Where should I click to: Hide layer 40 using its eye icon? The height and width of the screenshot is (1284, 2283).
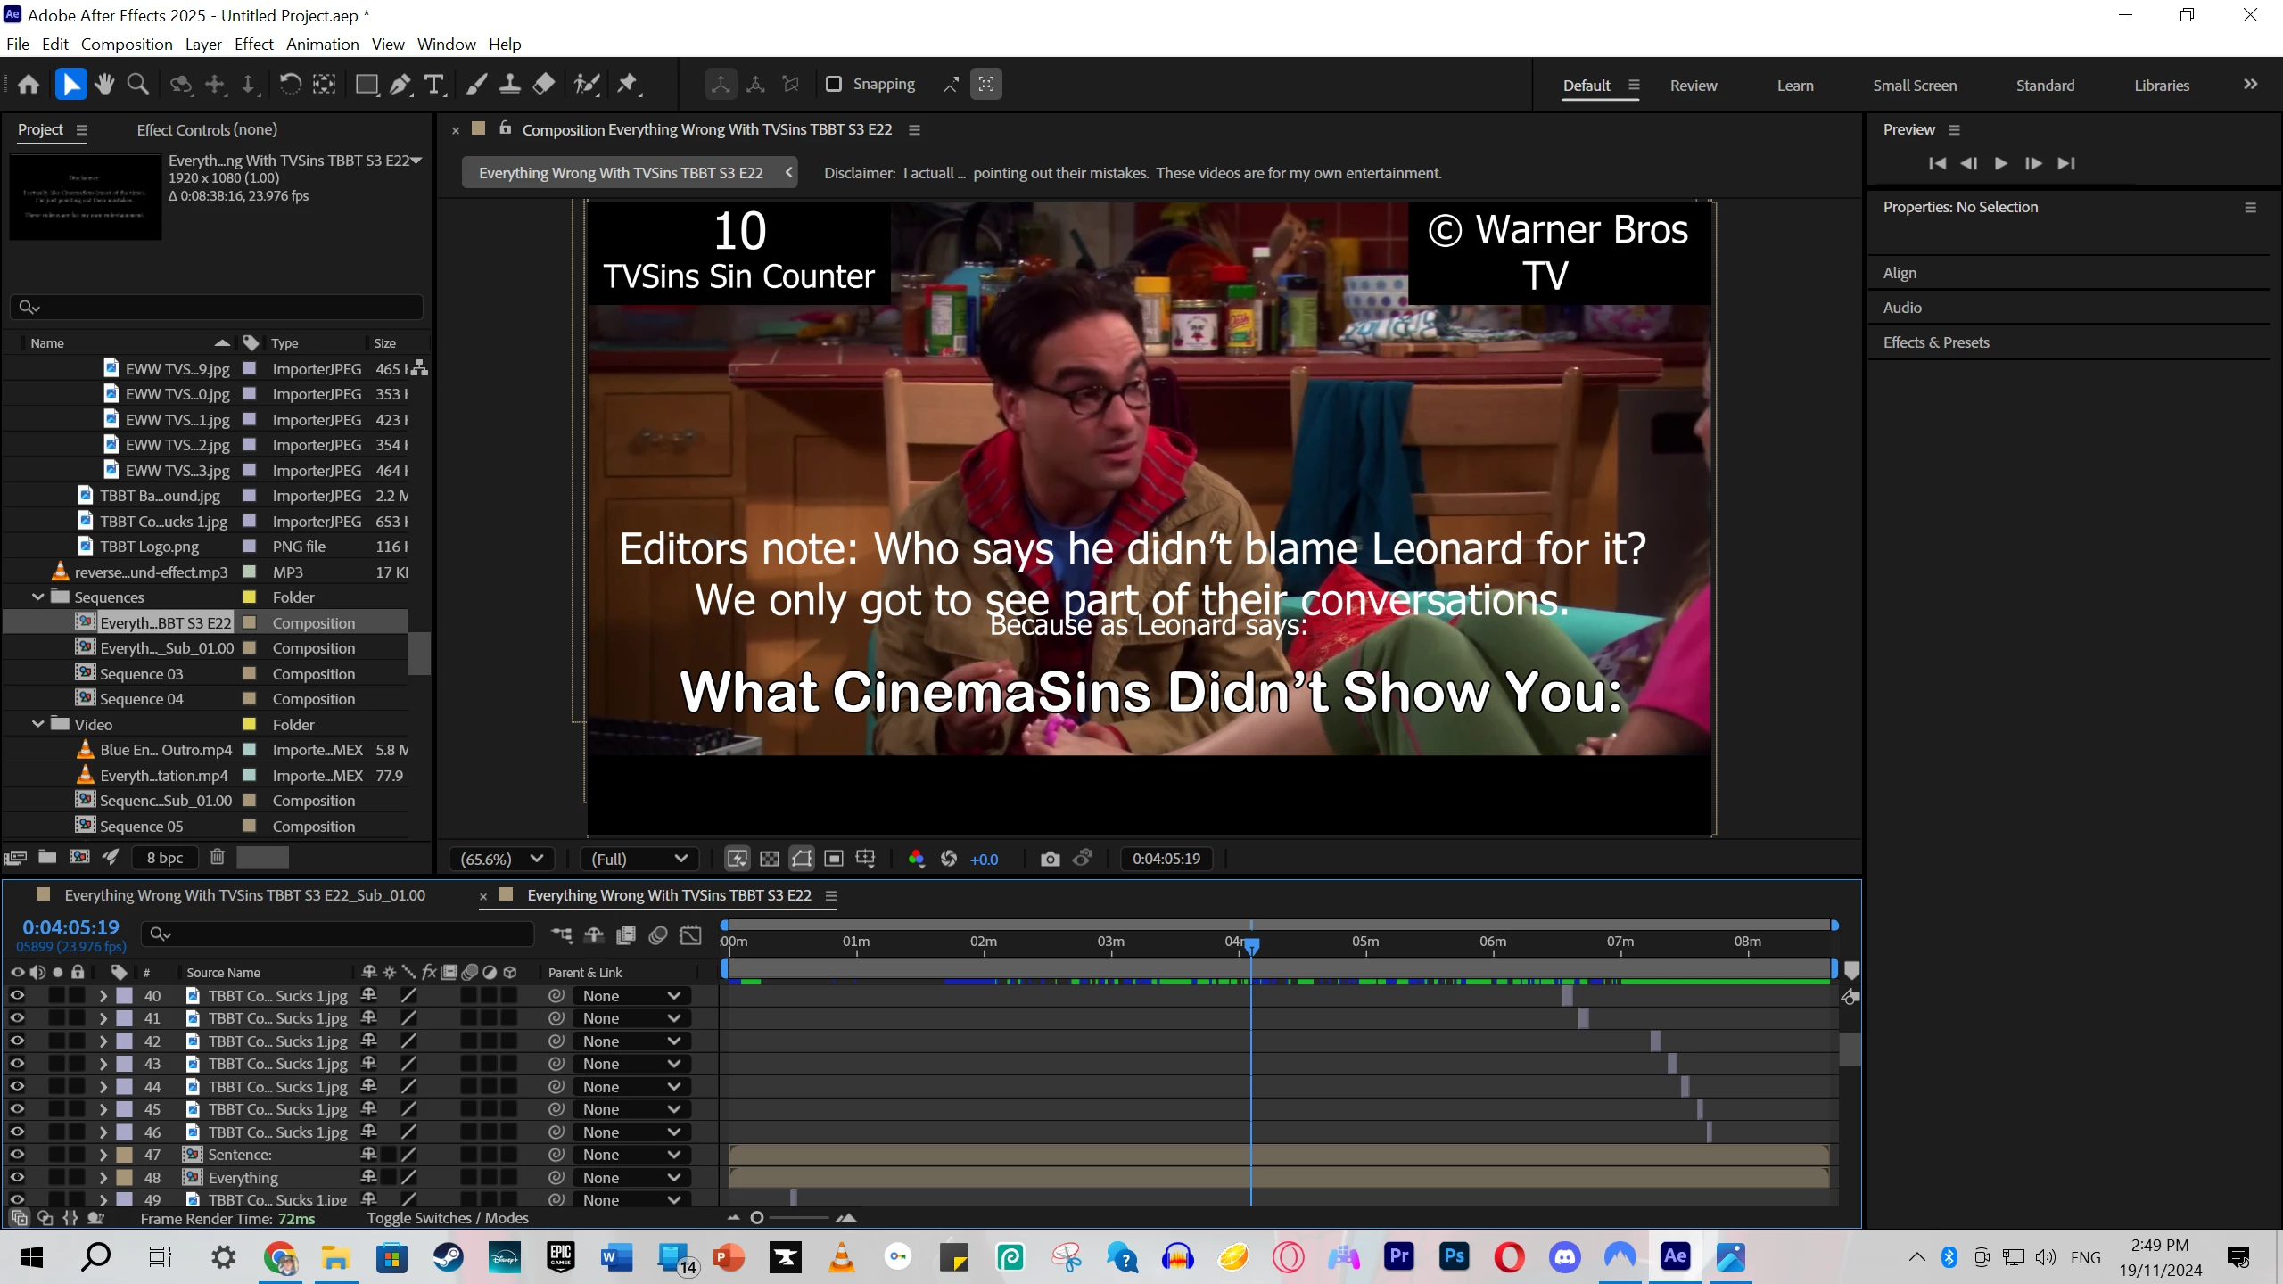(17, 996)
